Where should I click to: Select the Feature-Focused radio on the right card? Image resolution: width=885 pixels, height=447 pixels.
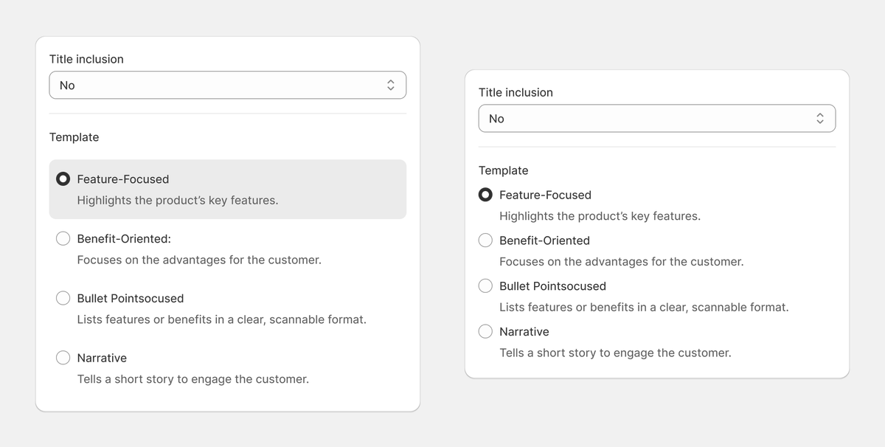[x=485, y=195]
